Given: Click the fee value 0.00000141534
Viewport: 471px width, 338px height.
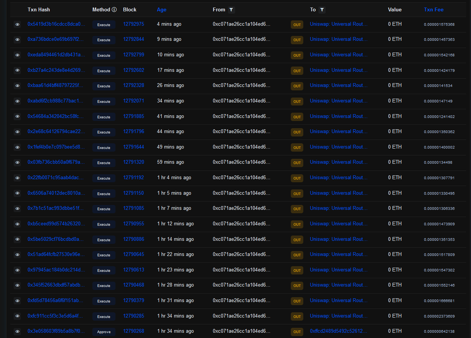Looking at the screenshot, I should [x=438, y=85].
